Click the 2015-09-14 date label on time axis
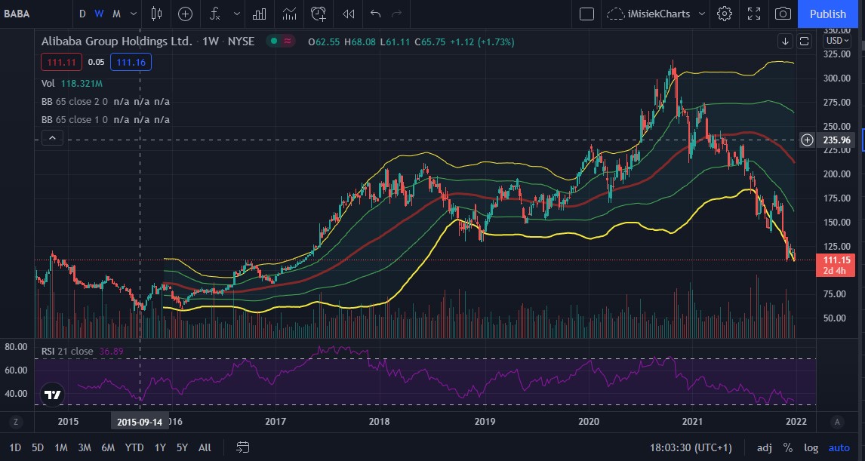The height and width of the screenshot is (461, 865). pos(140,423)
